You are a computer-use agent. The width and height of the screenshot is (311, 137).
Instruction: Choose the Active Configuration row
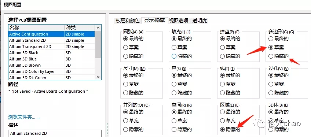(52, 34)
